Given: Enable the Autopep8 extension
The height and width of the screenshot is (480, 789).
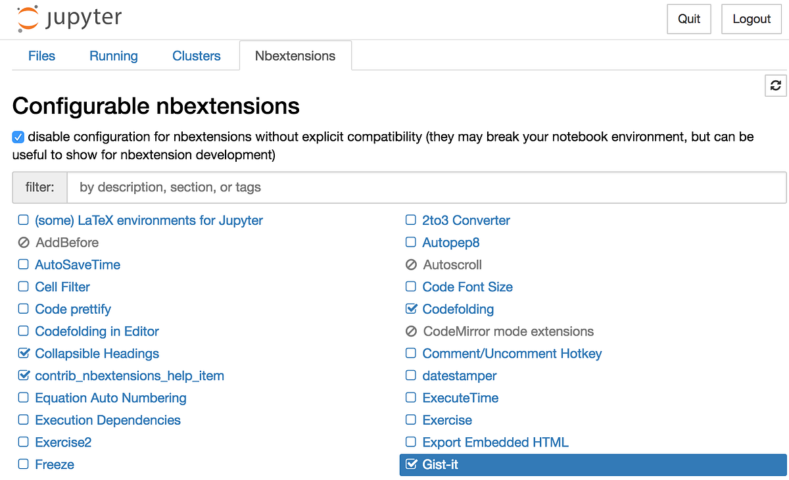Looking at the screenshot, I should (x=410, y=243).
